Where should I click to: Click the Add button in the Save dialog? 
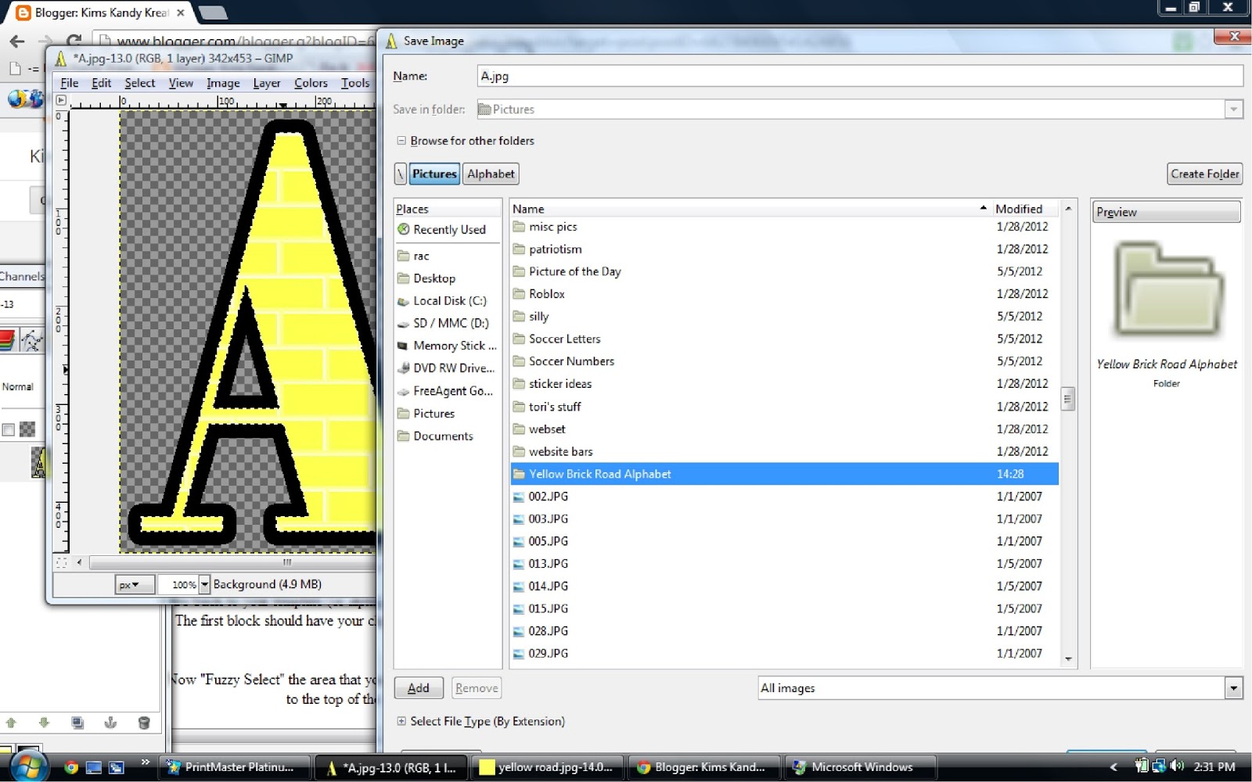tap(419, 687)
